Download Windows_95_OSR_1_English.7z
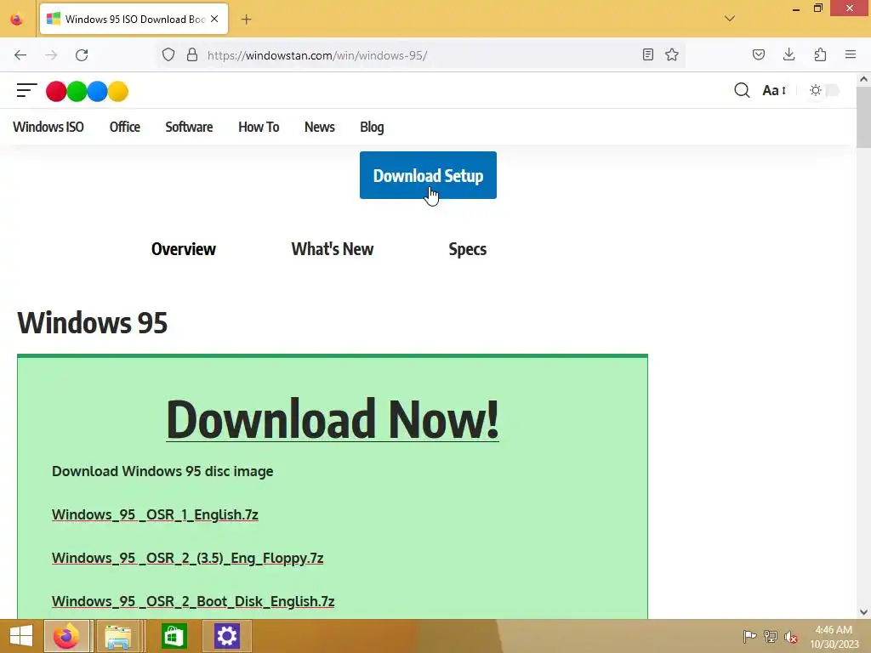871x653 pixels. coord(155,514)
